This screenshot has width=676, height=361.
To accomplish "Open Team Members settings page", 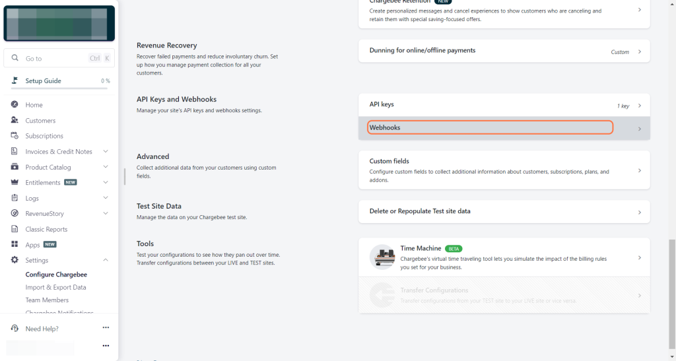I will click(x=47, y=300).
